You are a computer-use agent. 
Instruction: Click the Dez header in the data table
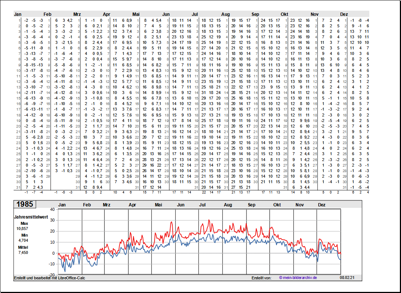tap(344, 14)
